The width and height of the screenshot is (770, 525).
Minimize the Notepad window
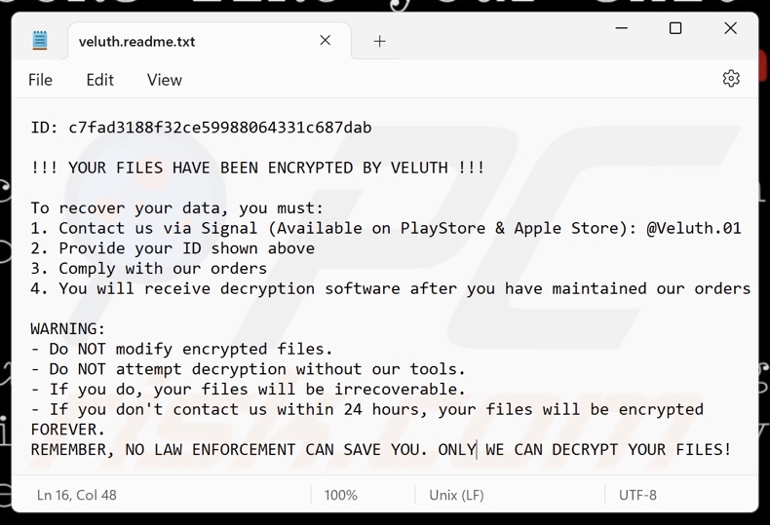point(622,28)
